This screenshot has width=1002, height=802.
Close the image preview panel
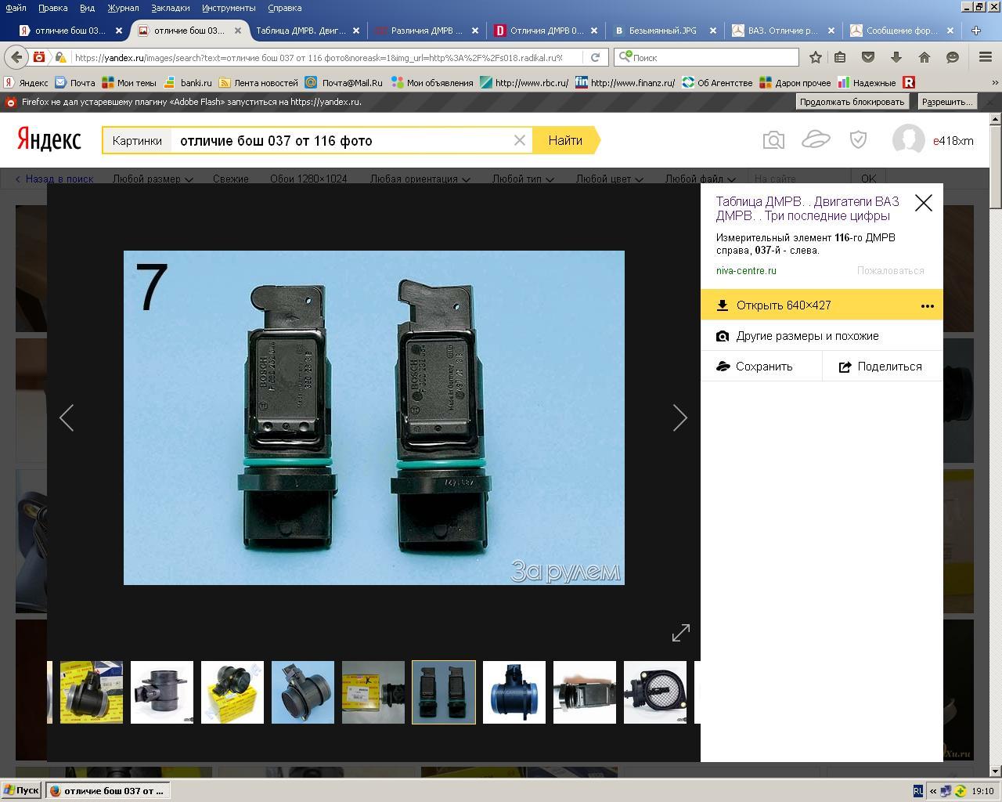(x=923, y=203)
